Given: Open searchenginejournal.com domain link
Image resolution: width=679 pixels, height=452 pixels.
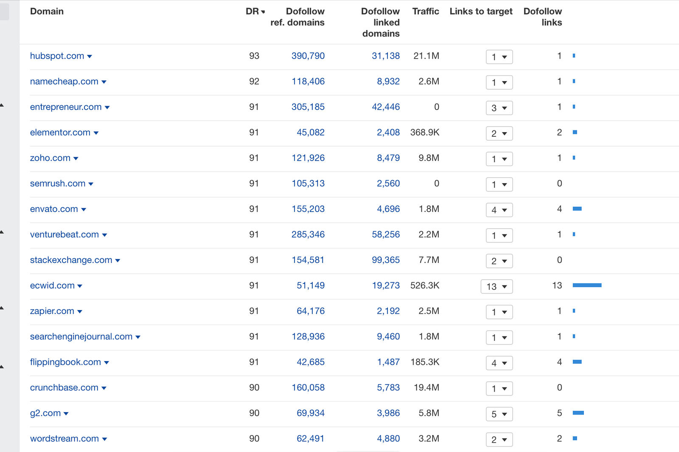Looking at the screenshot, I should pyautogui.click(x=81, y=336).
